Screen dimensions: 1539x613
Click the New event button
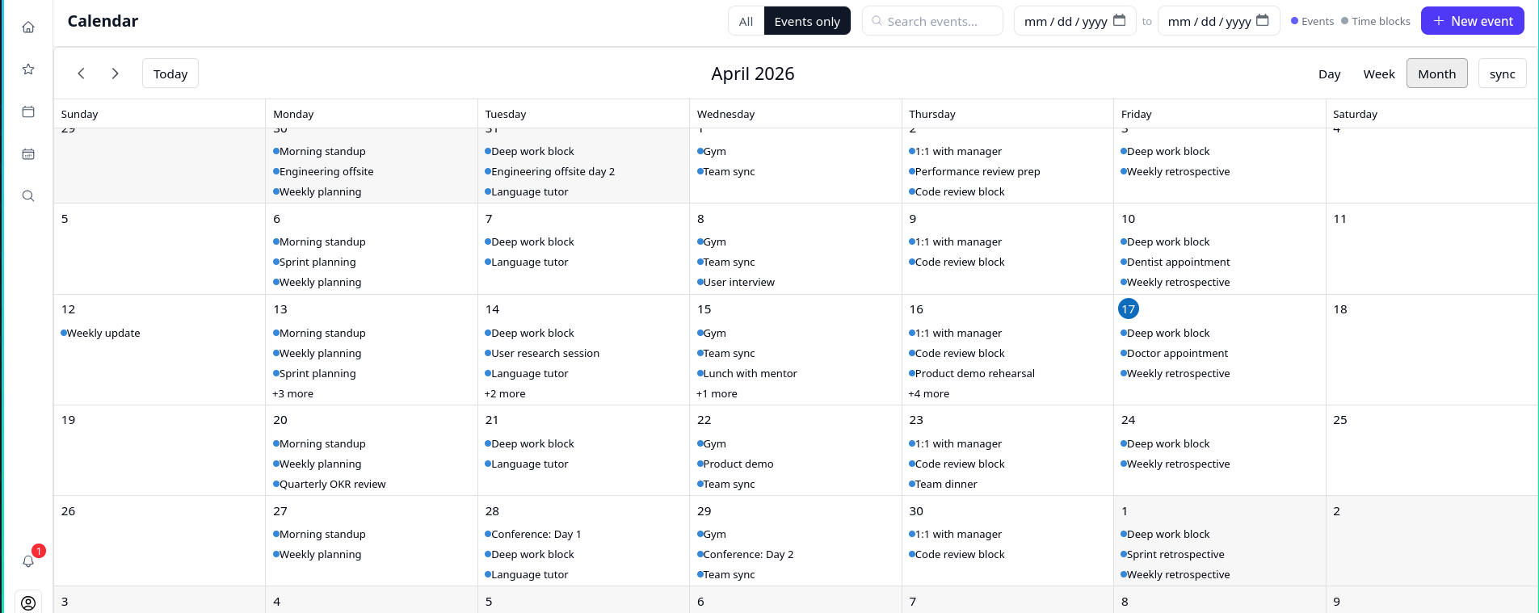(1472, 21)
